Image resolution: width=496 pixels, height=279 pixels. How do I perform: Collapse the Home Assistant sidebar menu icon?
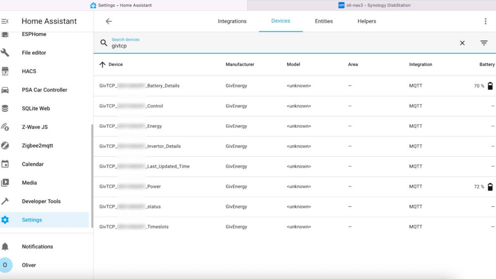point(5,21)
